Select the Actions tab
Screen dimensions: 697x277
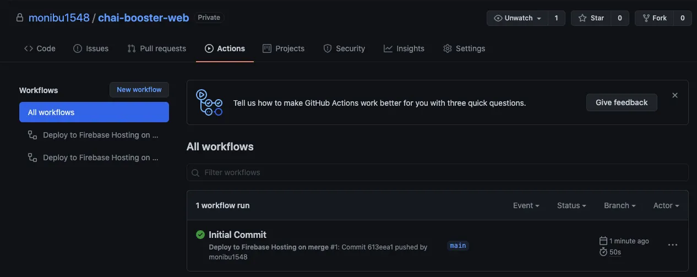225,48
